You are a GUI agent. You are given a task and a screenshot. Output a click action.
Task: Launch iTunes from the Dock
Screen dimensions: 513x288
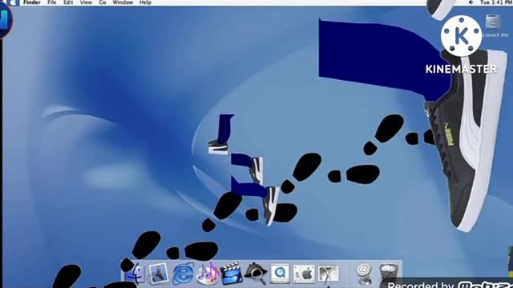[x=208, y=274]
